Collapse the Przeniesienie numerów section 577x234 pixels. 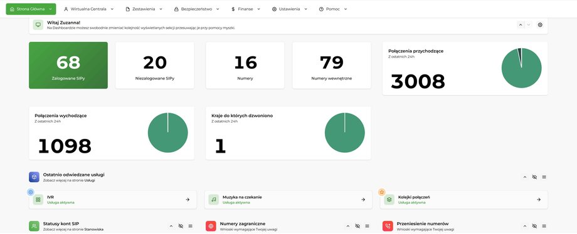pos(525,226)
